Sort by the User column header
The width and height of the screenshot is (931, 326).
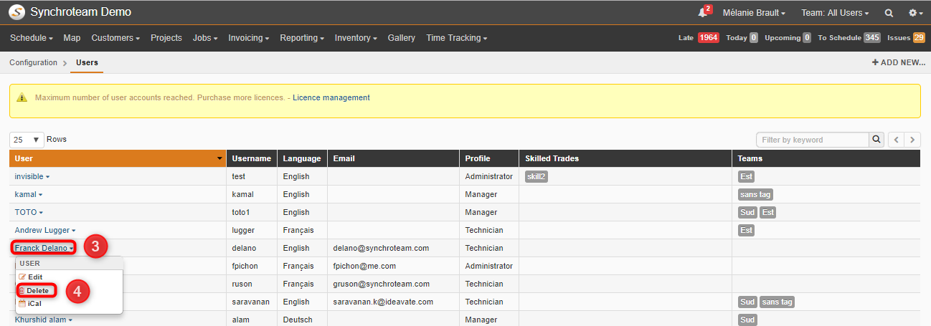coord(118,158)
